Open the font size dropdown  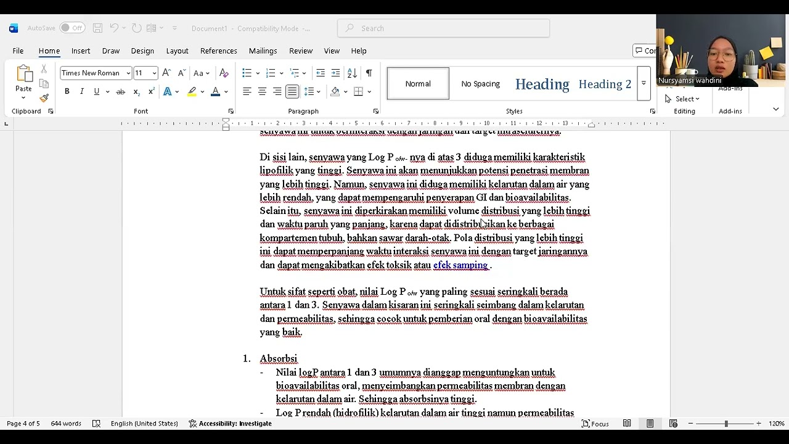[154, 73]
